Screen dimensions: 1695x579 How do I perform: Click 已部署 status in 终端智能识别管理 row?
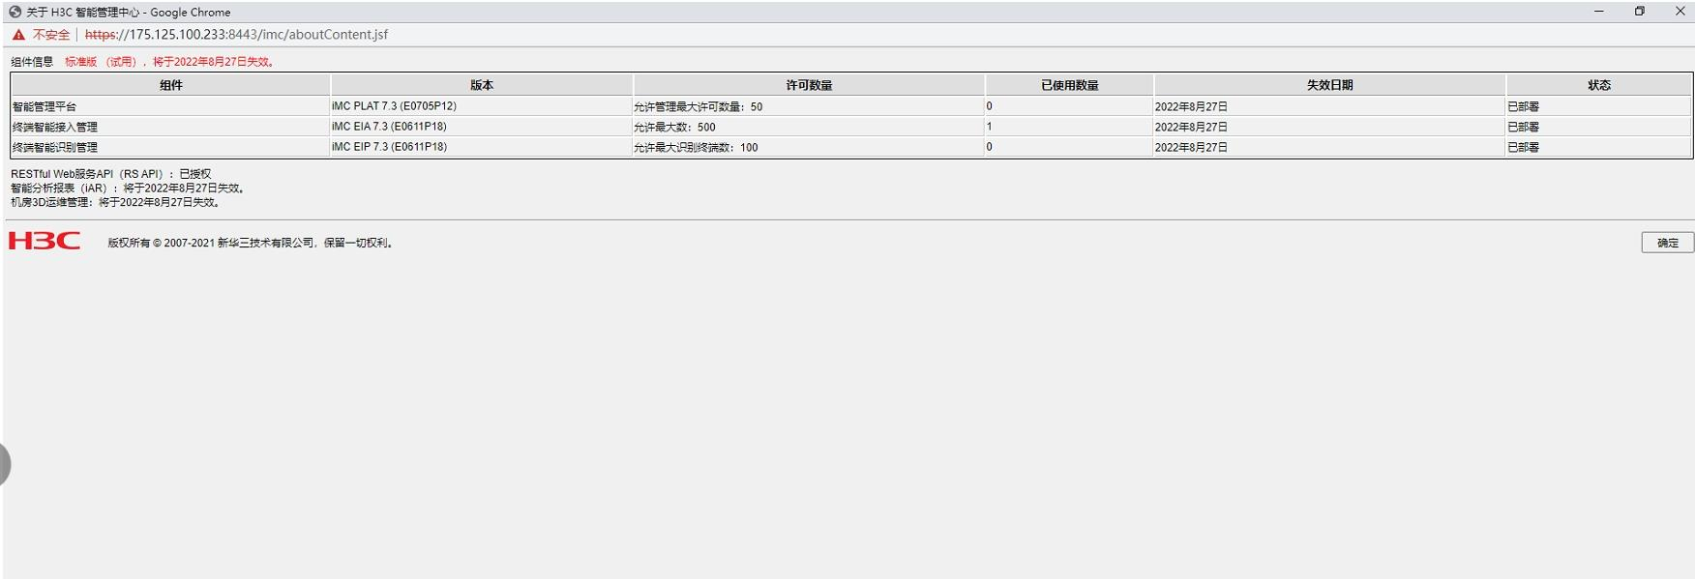coord(1523,148)
